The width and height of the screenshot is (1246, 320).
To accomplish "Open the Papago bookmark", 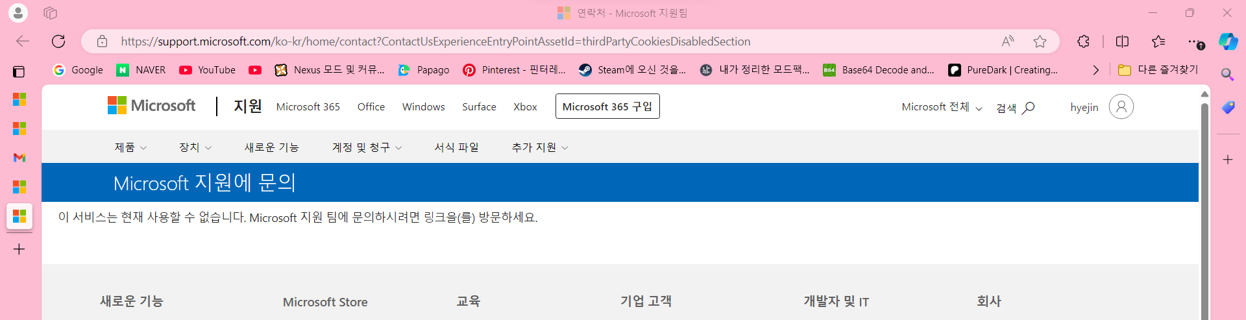I will tap(423, 70).
